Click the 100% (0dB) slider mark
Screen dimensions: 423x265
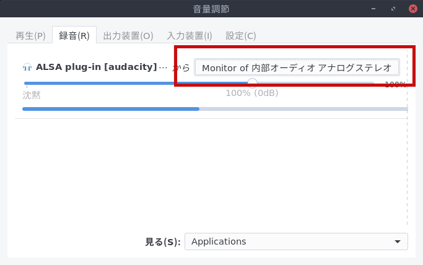[251, 93]
